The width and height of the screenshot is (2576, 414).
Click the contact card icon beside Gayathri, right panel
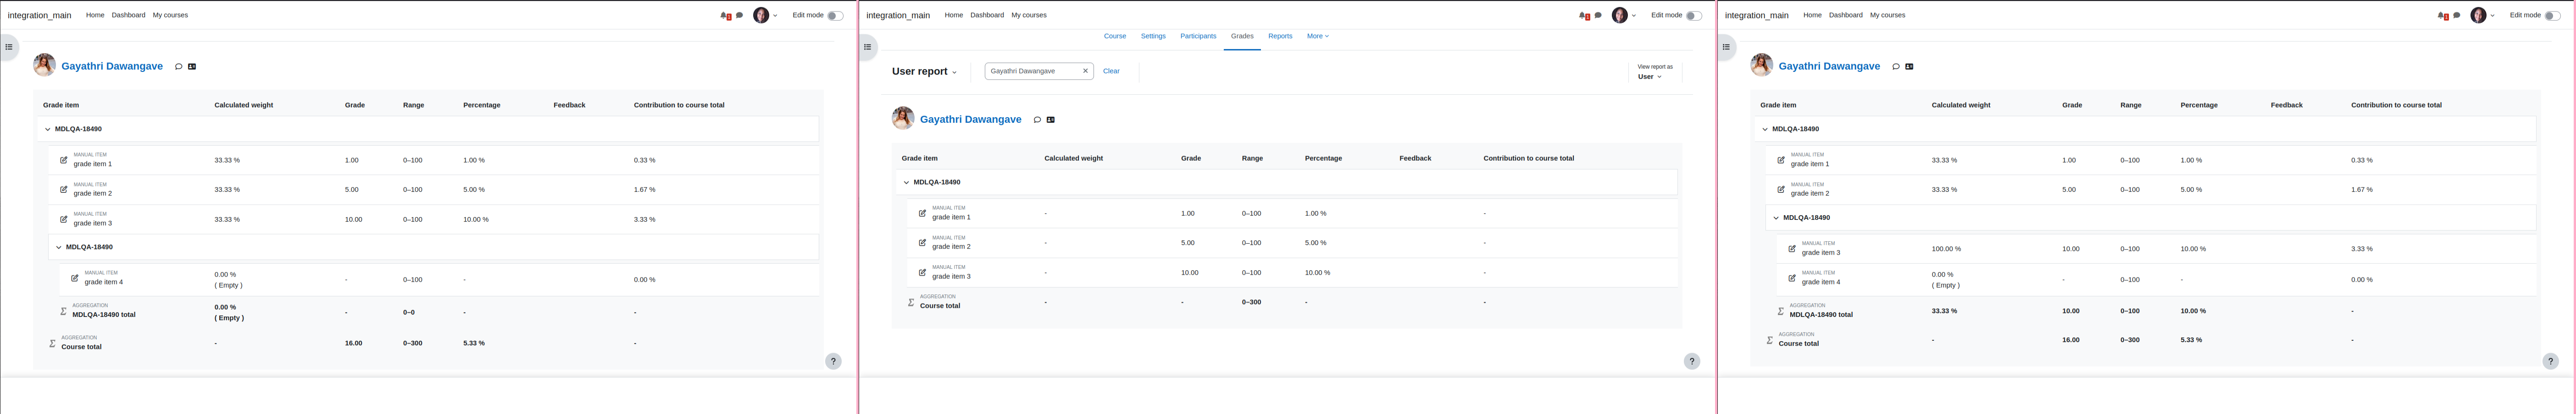pyautogui.click(x=1910, y=67)
